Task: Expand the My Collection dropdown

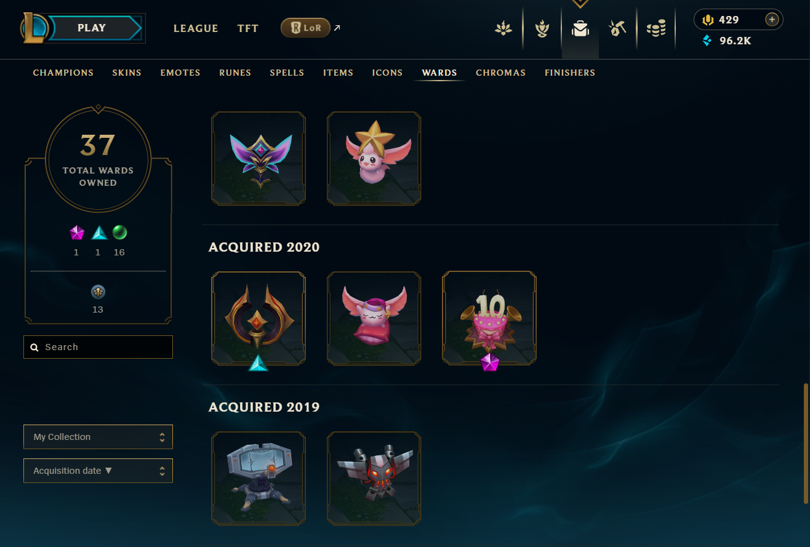Action: point(98,437)
